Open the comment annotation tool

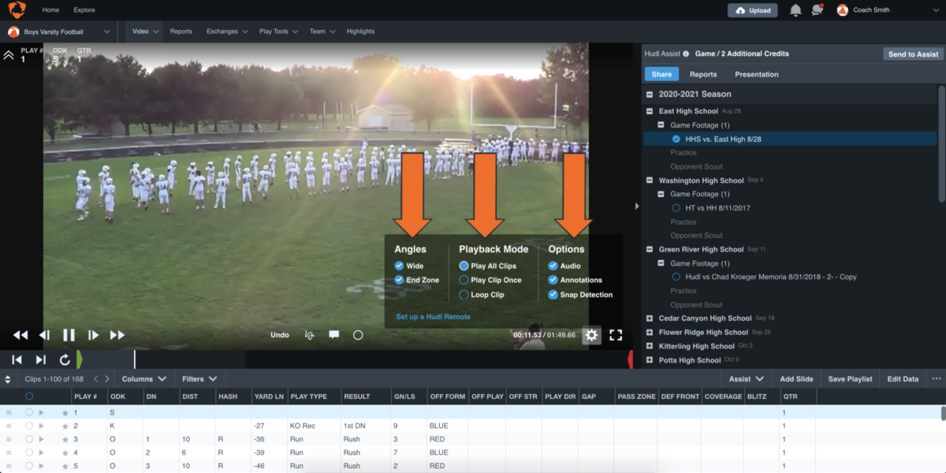pos(333,334)
